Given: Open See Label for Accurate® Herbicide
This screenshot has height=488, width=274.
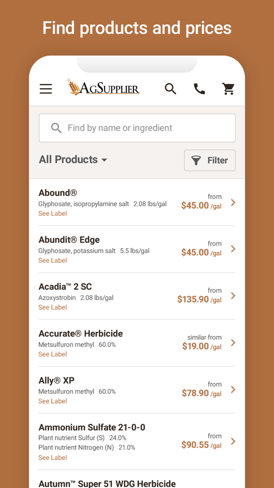Looking at the screenshot, I should (x=52, y=354).
